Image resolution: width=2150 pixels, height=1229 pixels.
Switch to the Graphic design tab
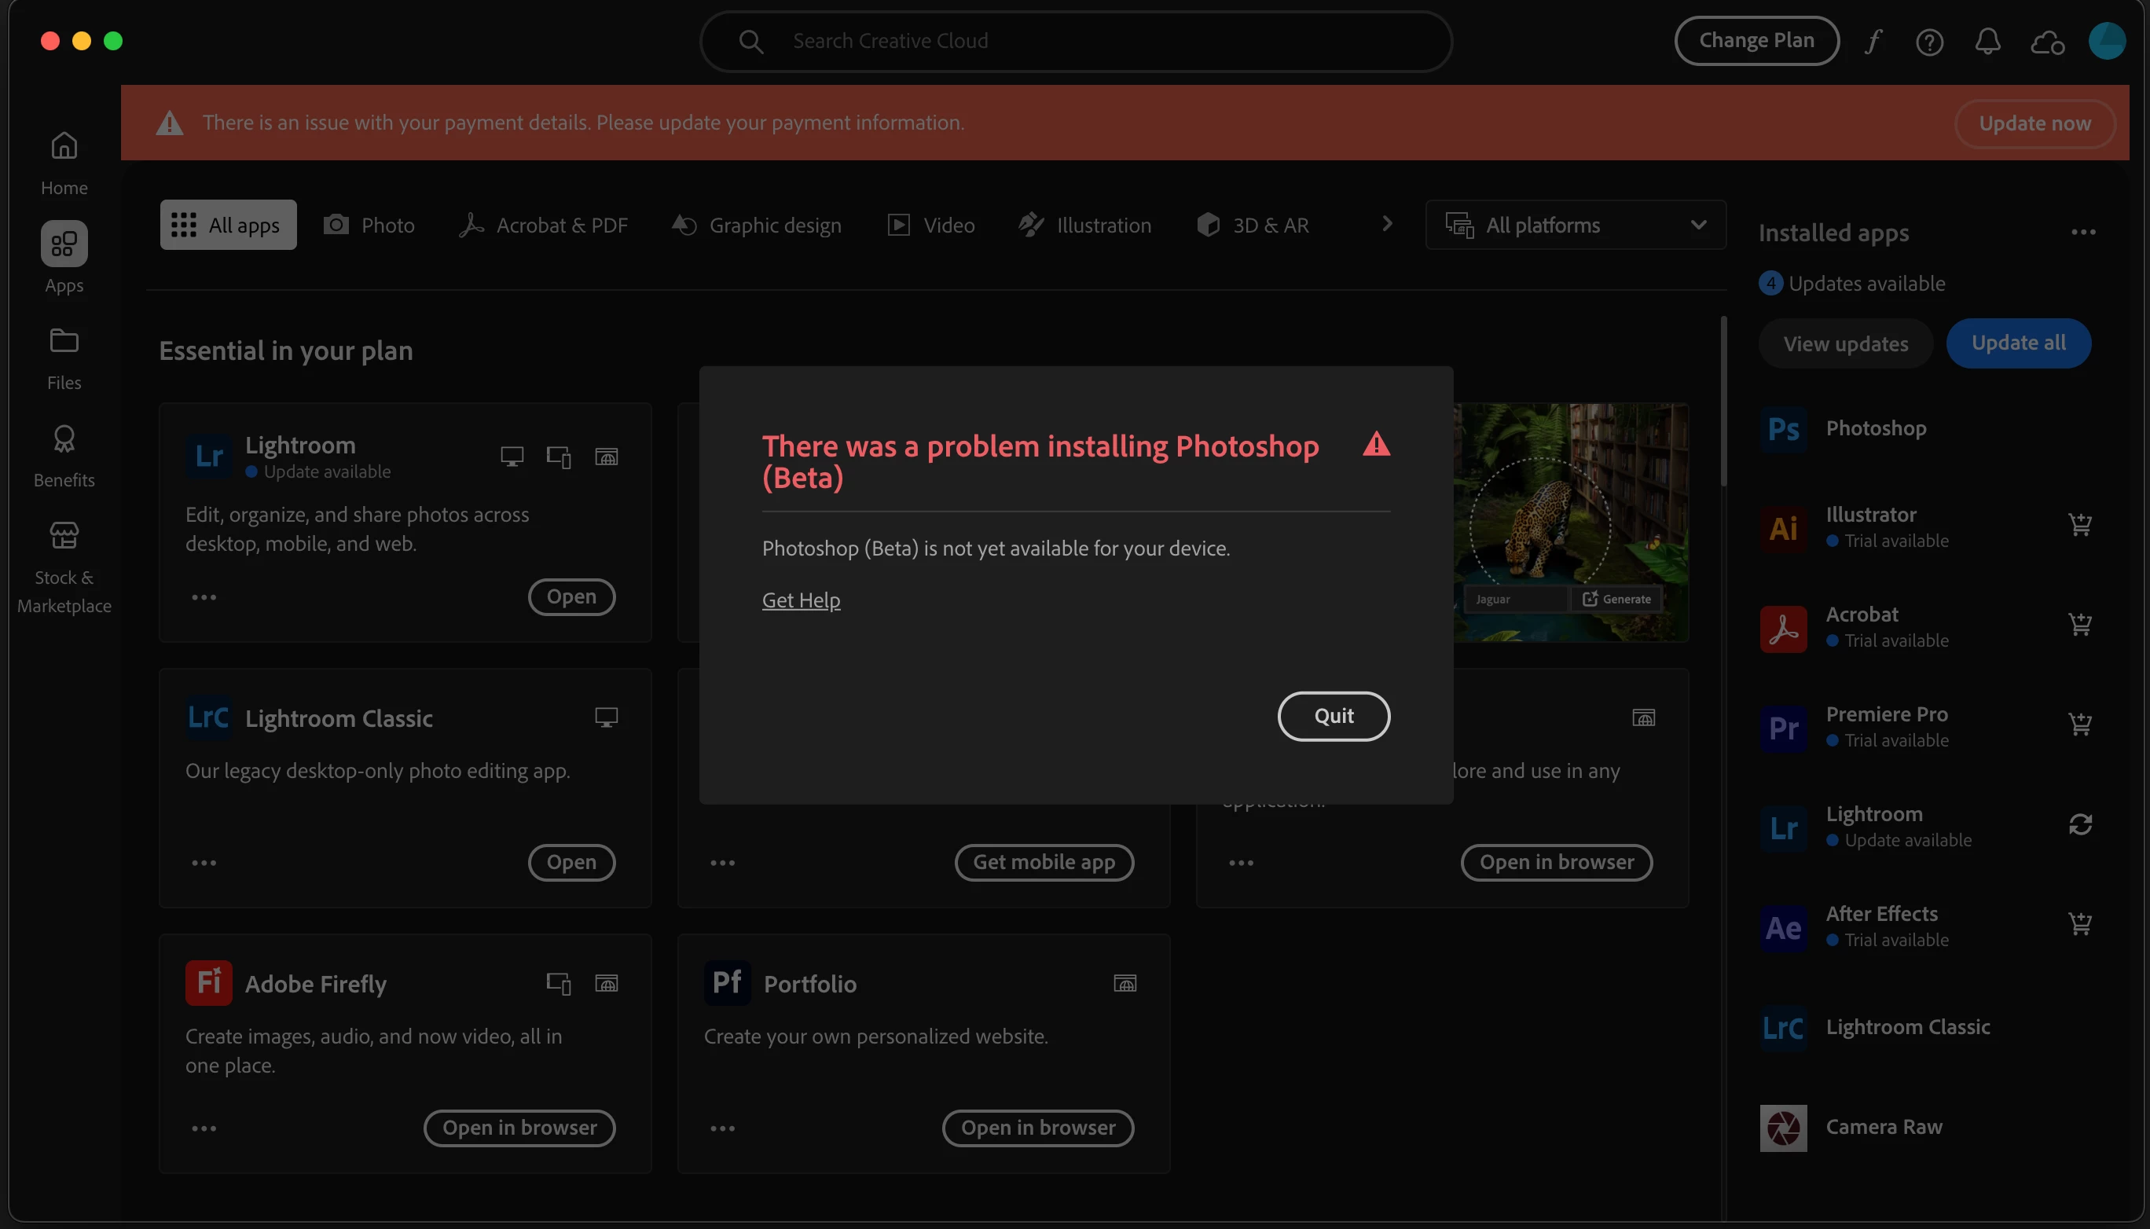tap(758, 225)
